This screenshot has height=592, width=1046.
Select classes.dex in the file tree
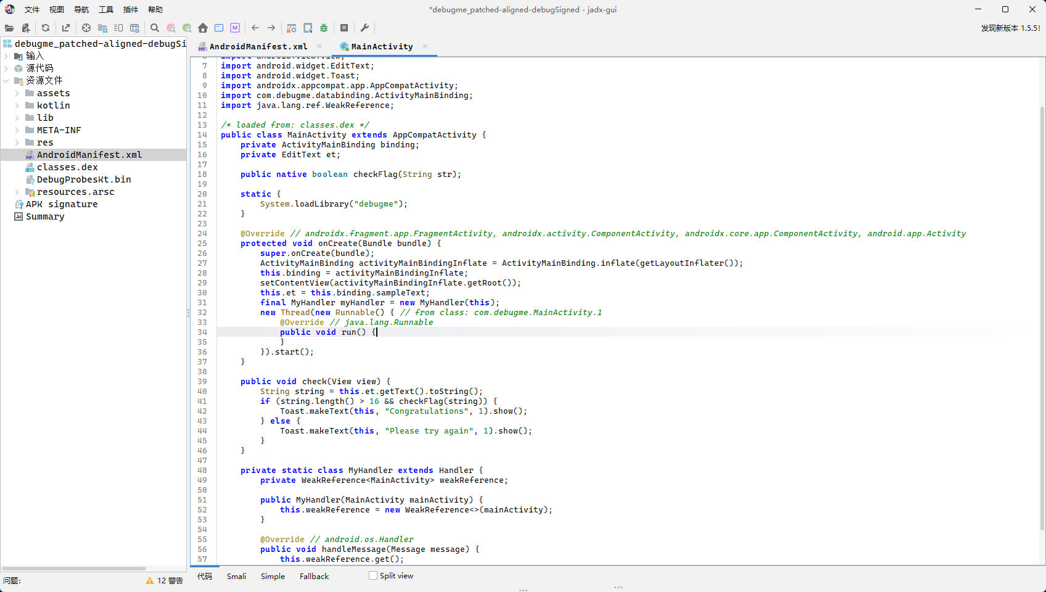point(67,167)
